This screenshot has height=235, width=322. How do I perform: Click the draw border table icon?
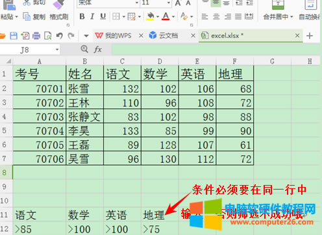coord(132,16)
